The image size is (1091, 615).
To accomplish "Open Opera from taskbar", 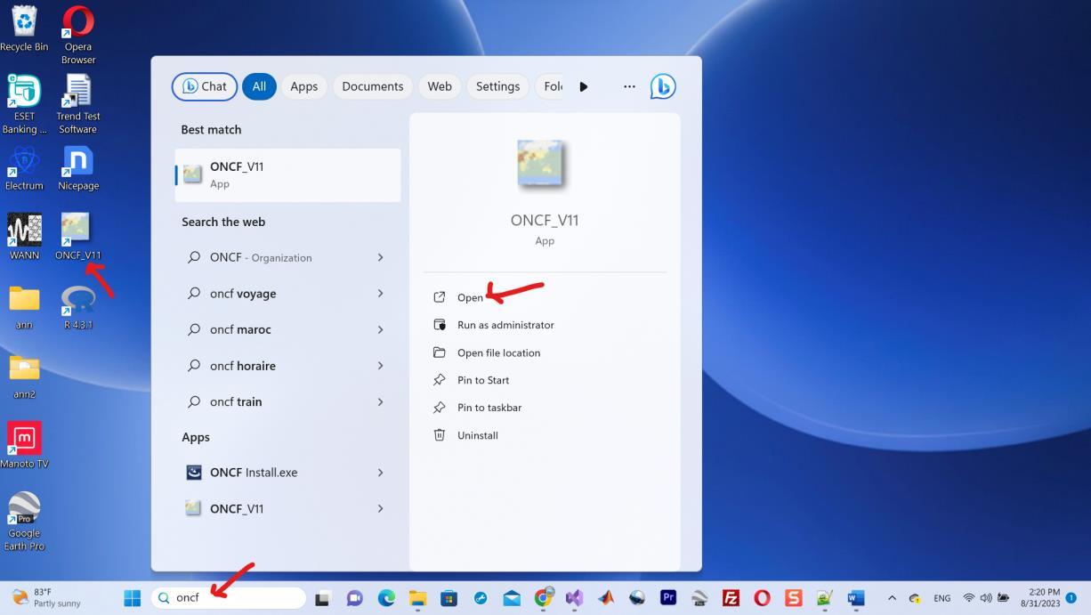I will [x=762, y=597].
